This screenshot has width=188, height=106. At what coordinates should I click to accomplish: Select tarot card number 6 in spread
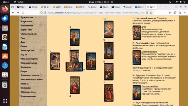pyautogui.click(x=91, y=61)
